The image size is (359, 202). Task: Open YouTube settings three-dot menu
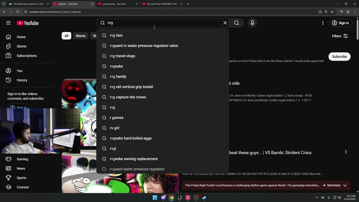[x=323, y=23]
